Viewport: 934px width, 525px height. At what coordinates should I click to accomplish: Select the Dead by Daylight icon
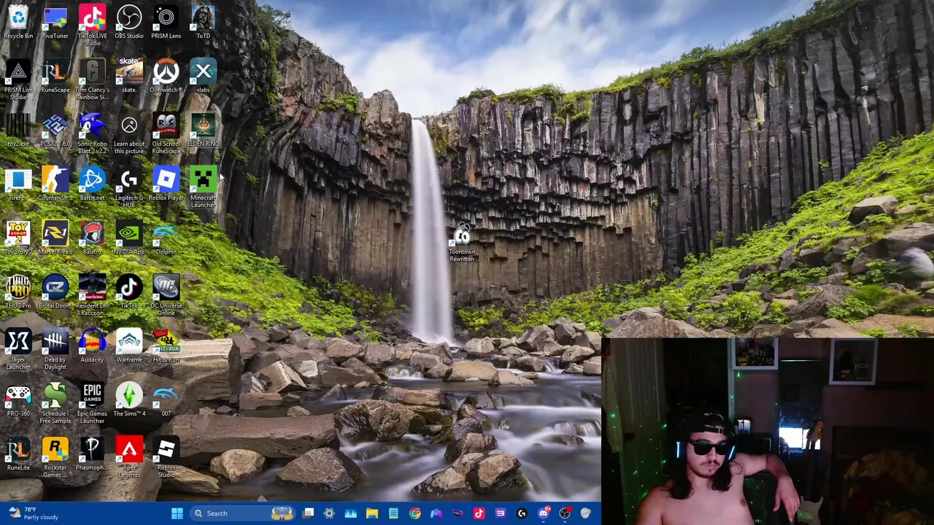pyautogui.click(x=55, y=349)
